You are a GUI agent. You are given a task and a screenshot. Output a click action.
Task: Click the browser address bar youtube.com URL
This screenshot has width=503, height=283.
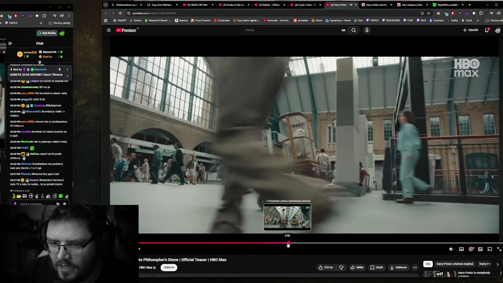pyautogui.click(x=154, y=13)
